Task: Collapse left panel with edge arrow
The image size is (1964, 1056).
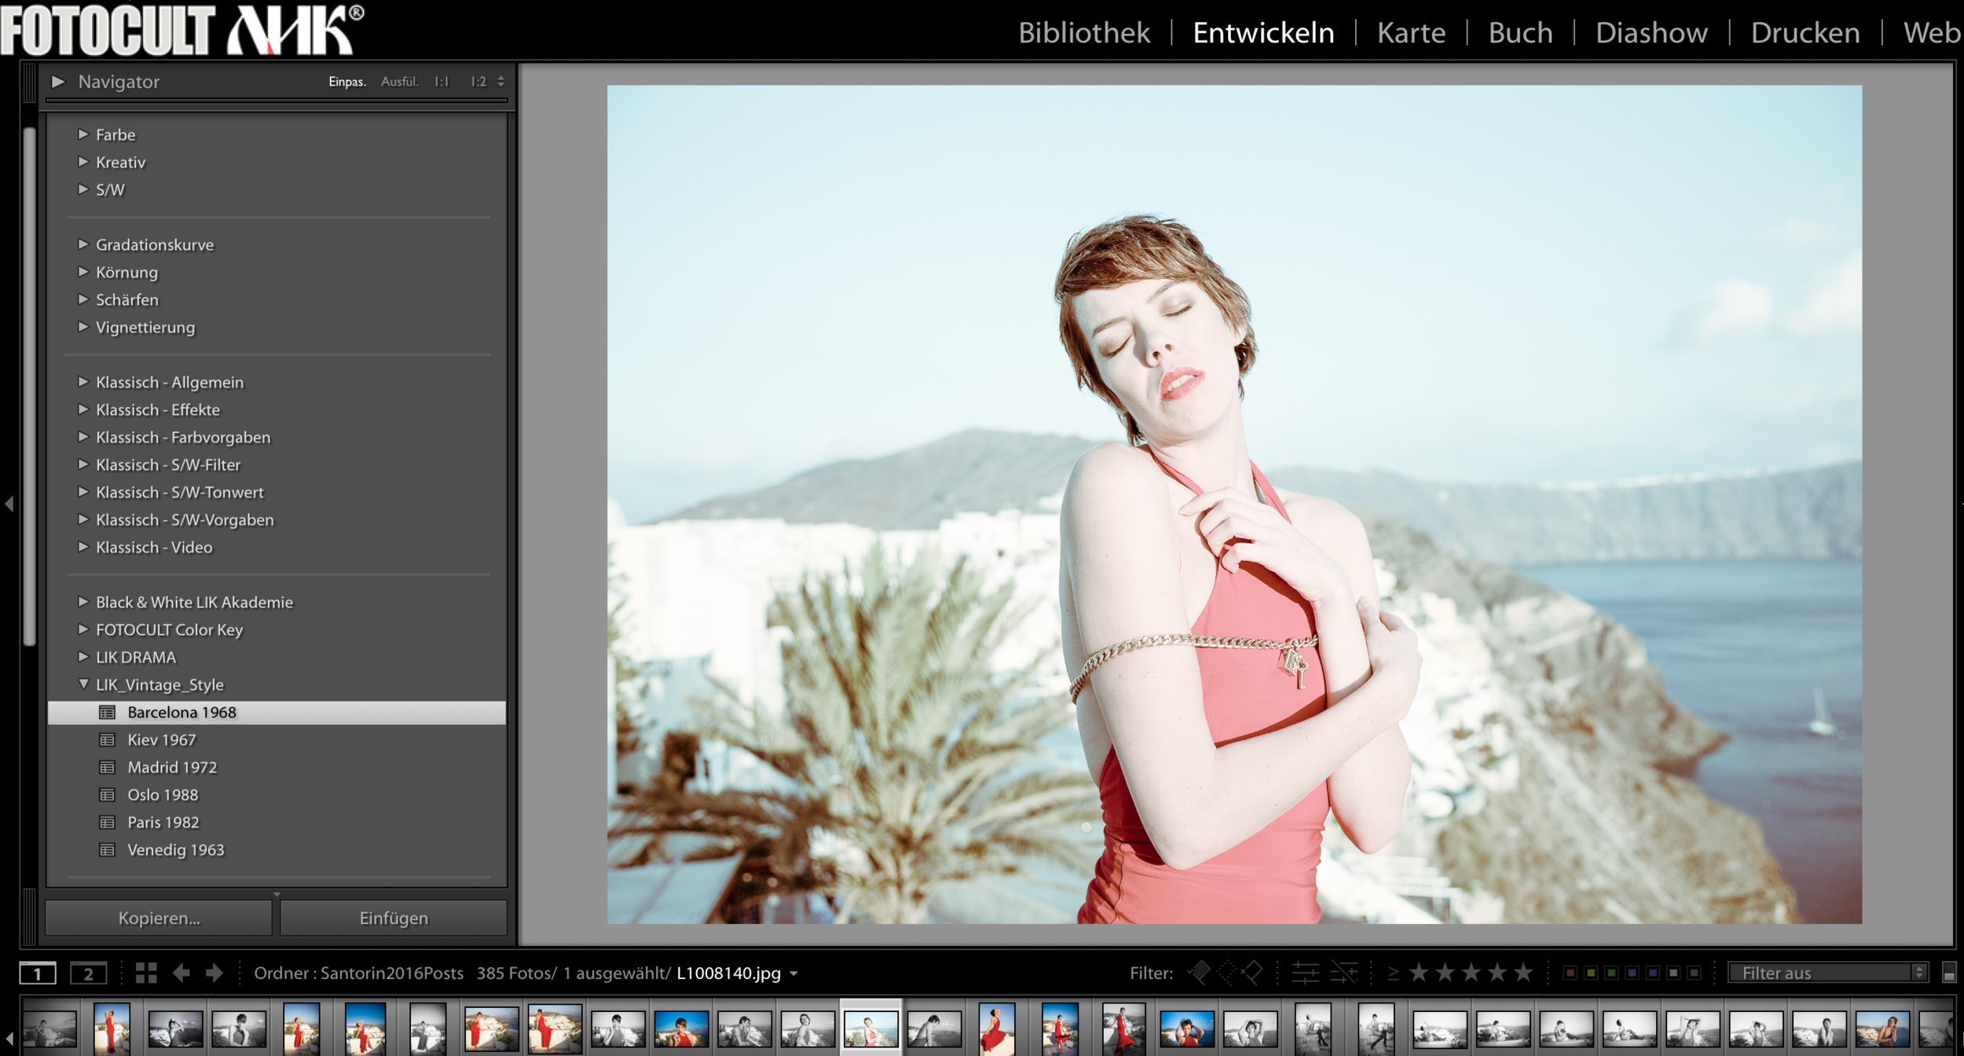Action: (x=9, y=504)
